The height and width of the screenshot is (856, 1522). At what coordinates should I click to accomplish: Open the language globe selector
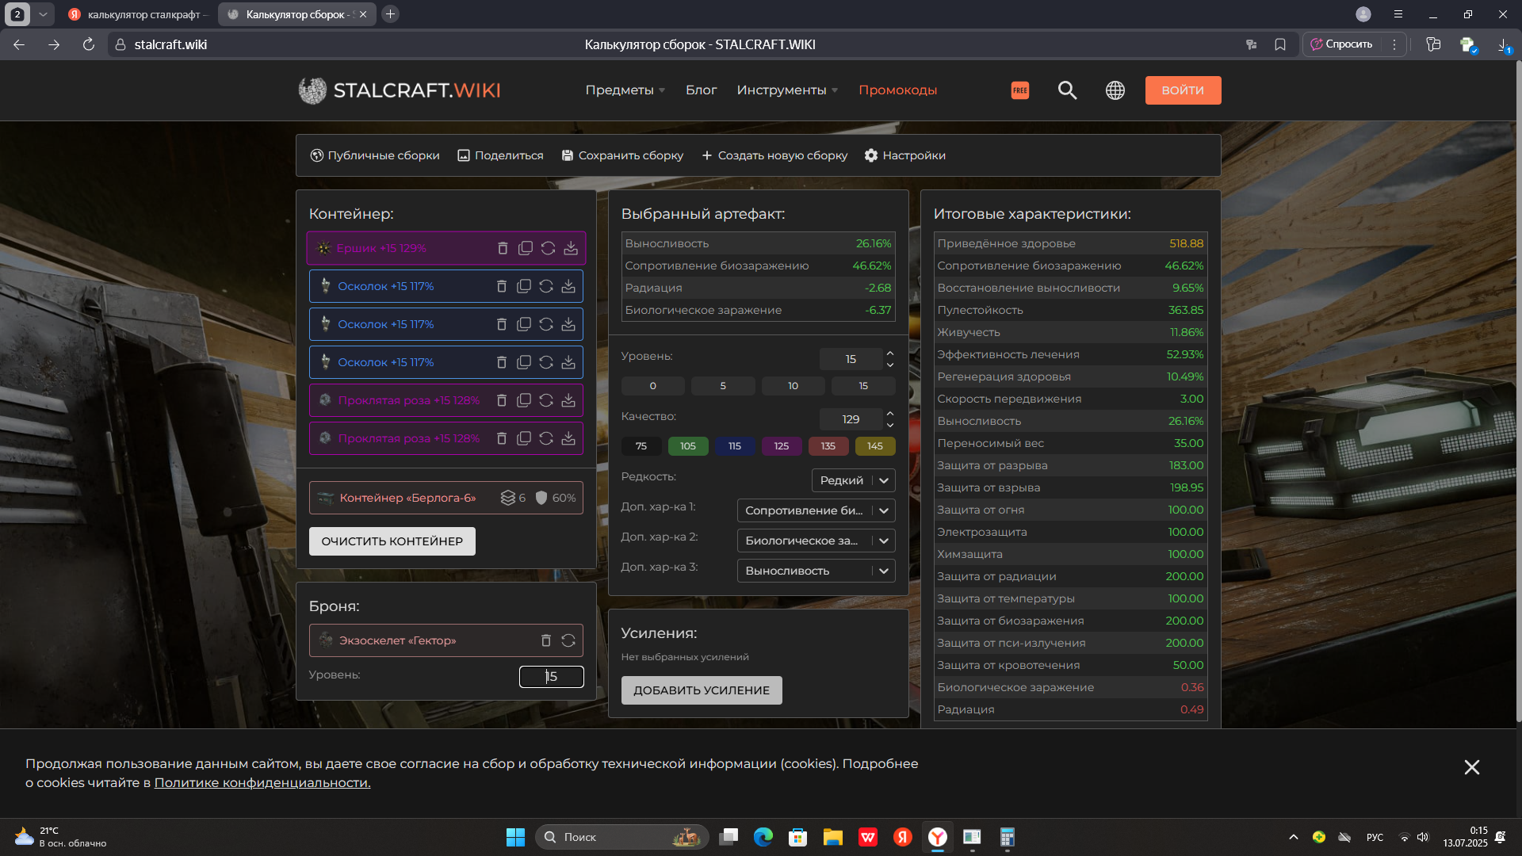[1115, 90]
